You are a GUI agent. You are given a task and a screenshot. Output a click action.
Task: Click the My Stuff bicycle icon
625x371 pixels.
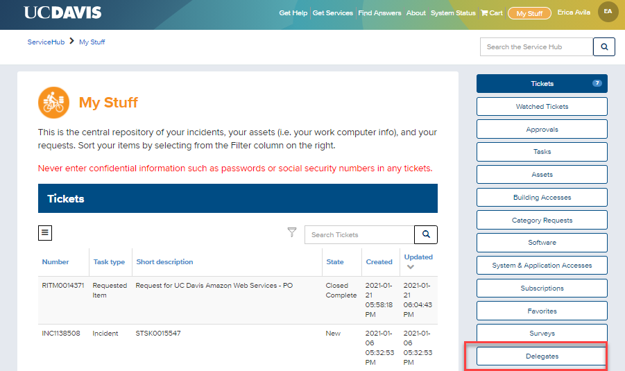point(53,103)
